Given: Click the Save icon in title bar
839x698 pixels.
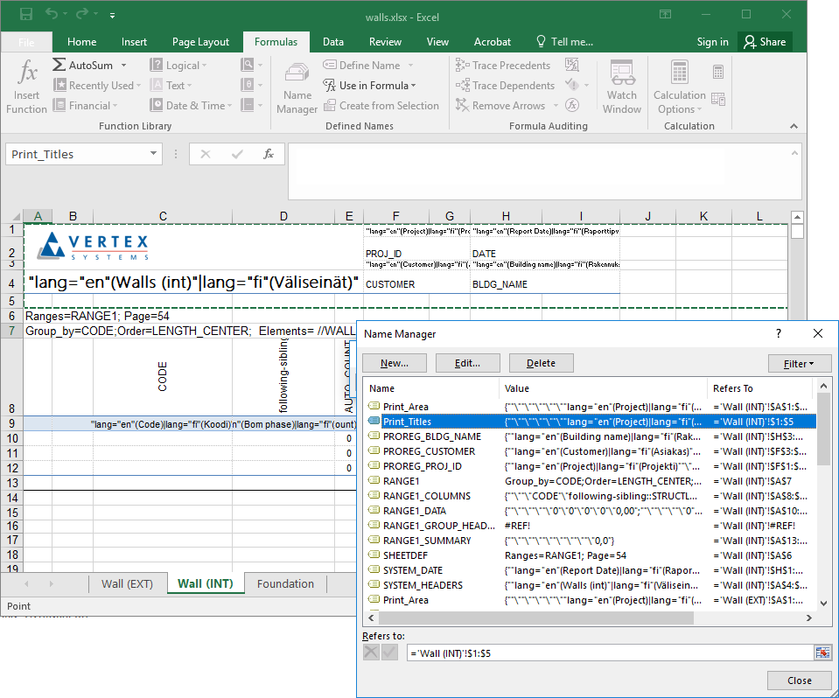Looking at the screenshot, I should (26, 15).
